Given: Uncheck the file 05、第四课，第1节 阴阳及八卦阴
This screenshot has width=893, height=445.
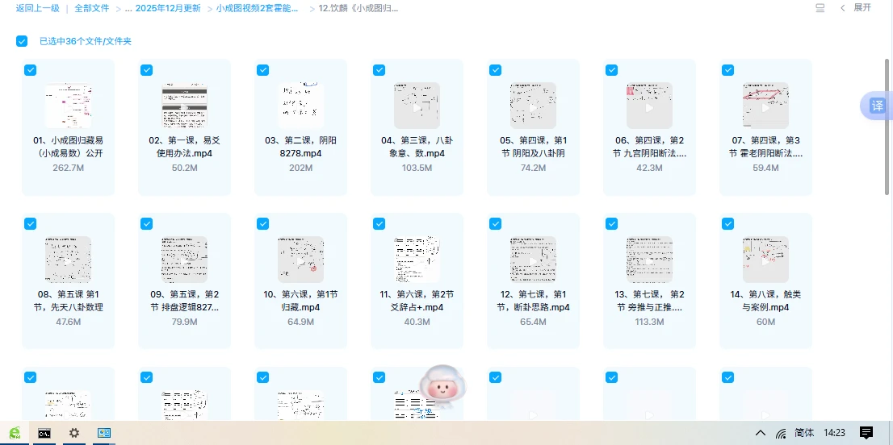Looking at the screenshot, I should [x=495, y=70].
